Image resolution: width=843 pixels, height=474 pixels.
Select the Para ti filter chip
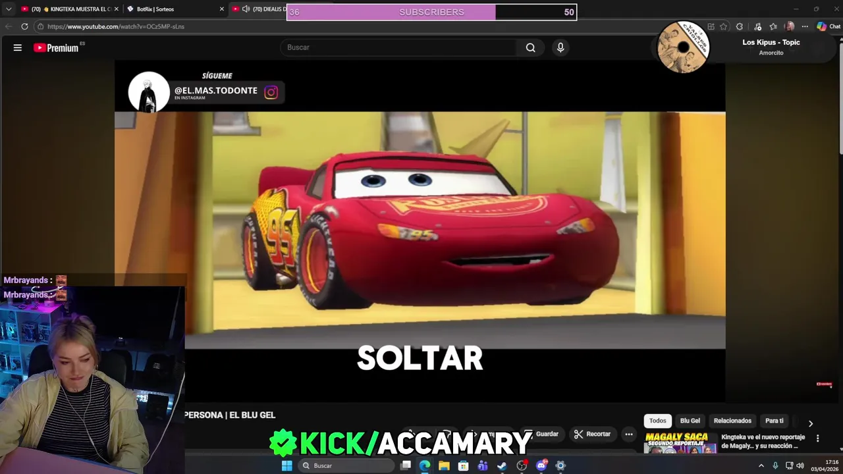(x=774, y=421)
